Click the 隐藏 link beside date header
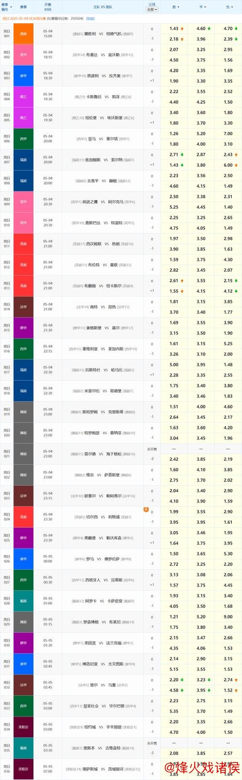The image size is (242, 780). click(90, 18)
